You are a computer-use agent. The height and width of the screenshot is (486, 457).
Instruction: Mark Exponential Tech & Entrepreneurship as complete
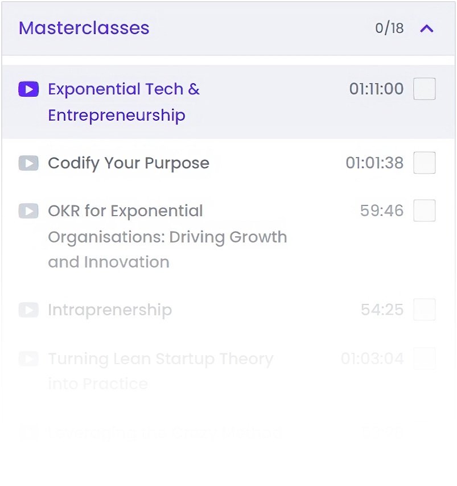425,89
